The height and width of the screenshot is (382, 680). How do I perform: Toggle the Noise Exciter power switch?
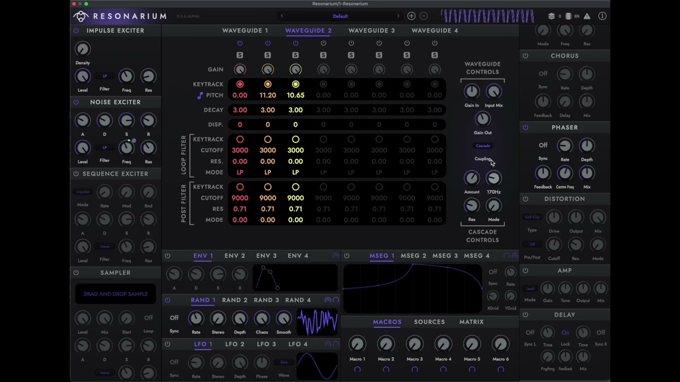coord(76,102)
